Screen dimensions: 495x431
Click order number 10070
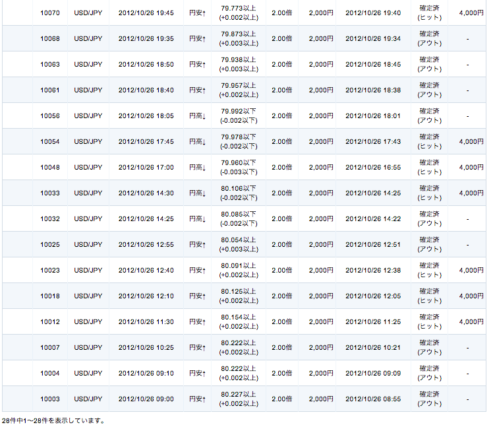coord(49,13)
